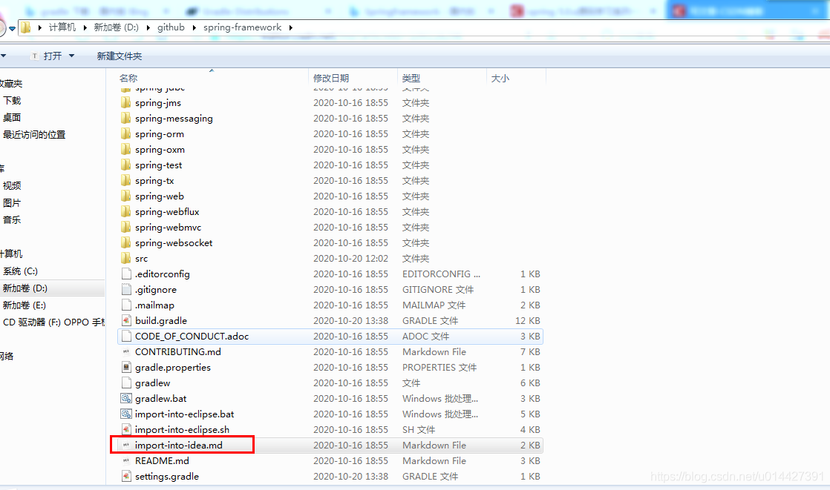Viewport: 830px width, 490px height.
Task: Select the README.md file name
Action: [x=162, y=461]
